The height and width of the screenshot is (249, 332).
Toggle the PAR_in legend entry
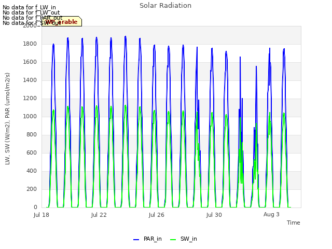point(147,239)
